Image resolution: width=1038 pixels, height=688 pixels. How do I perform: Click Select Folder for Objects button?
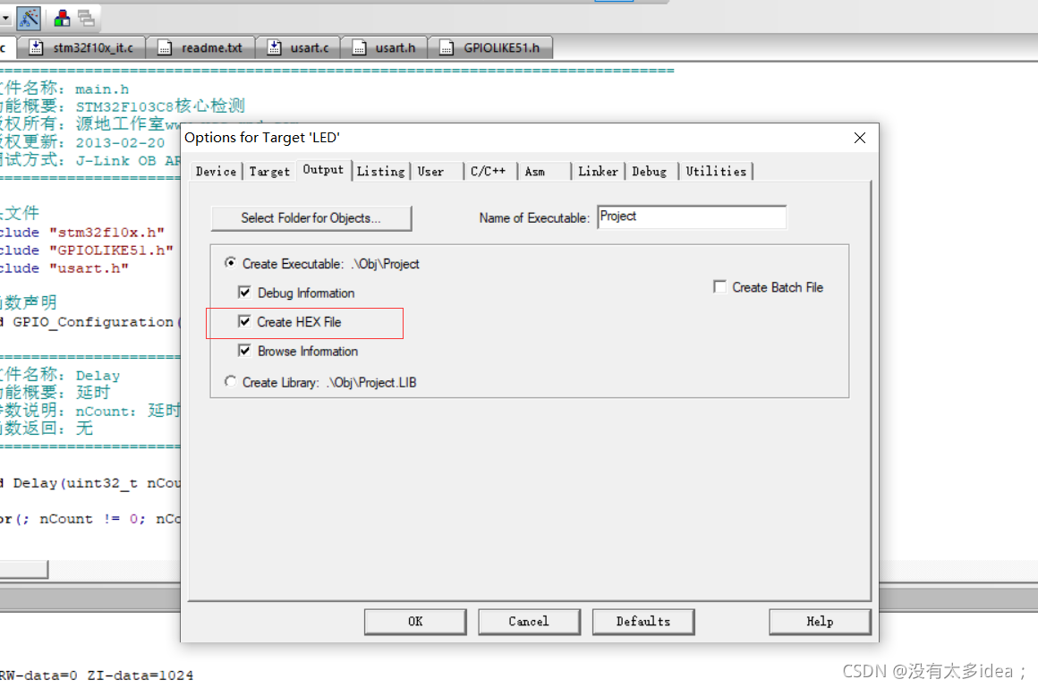(311, 217)
